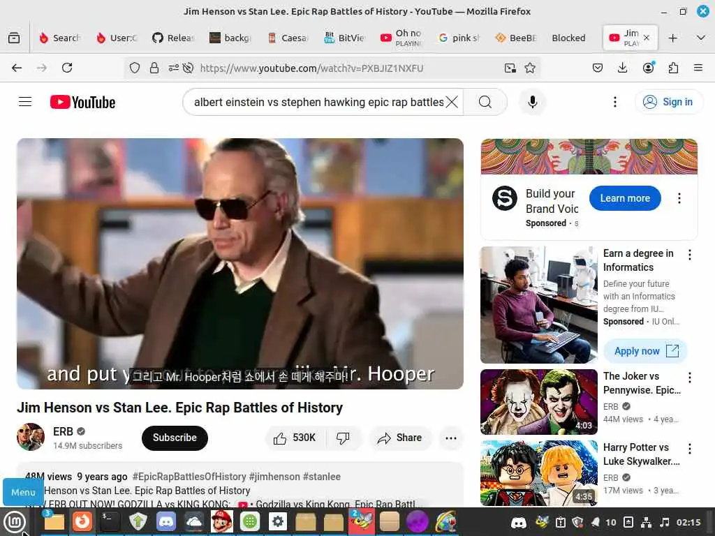
Task: Open the Linux Mint Menu button
Action: [14, 522]
